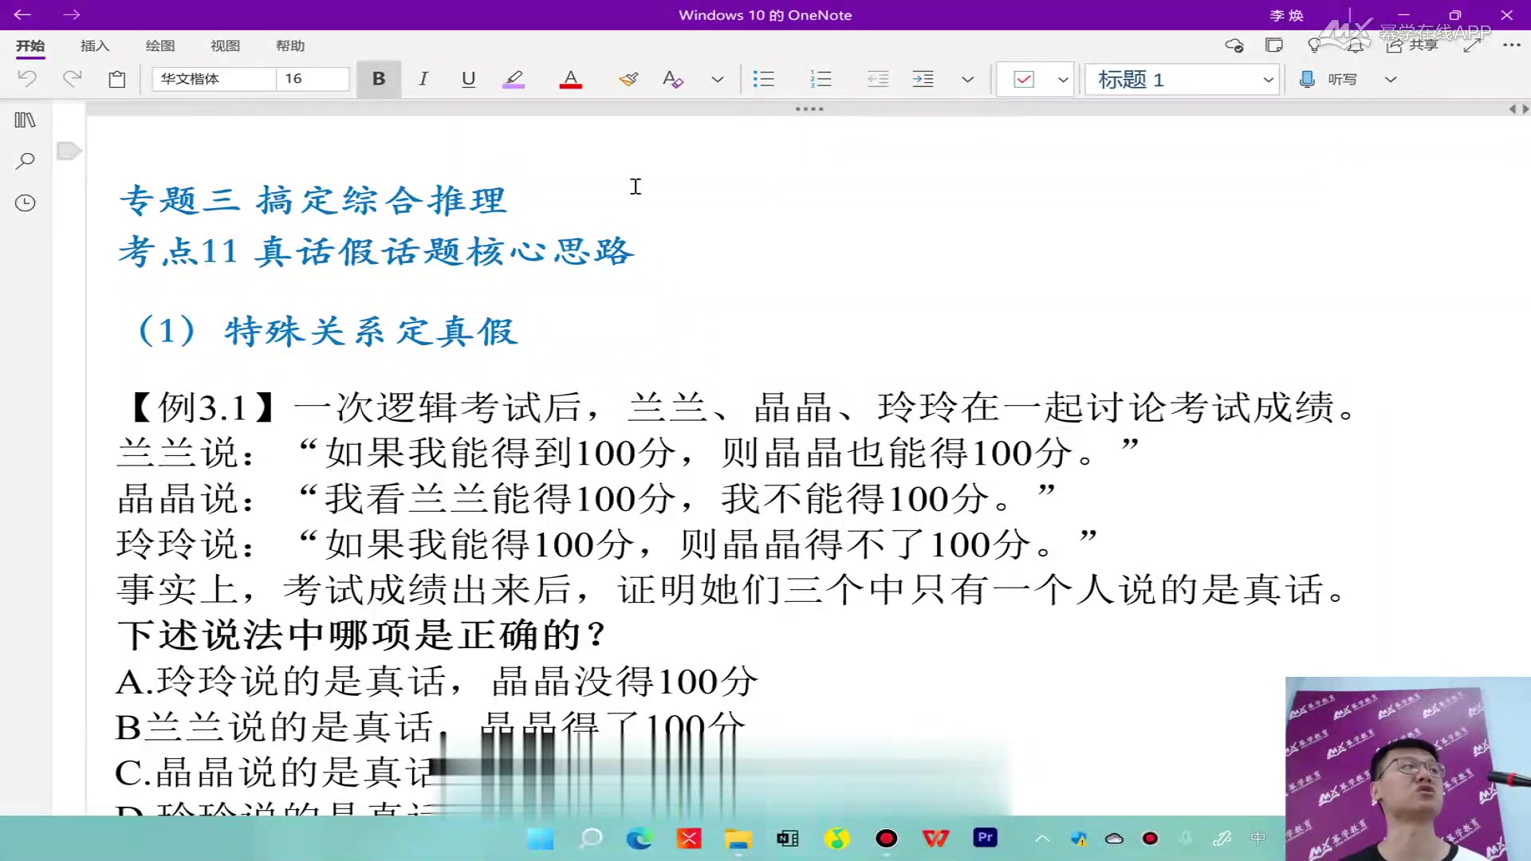The image size is (1531, 861).
Task: Click the dictate microphone icon
Action: [x=1307, y=79]
